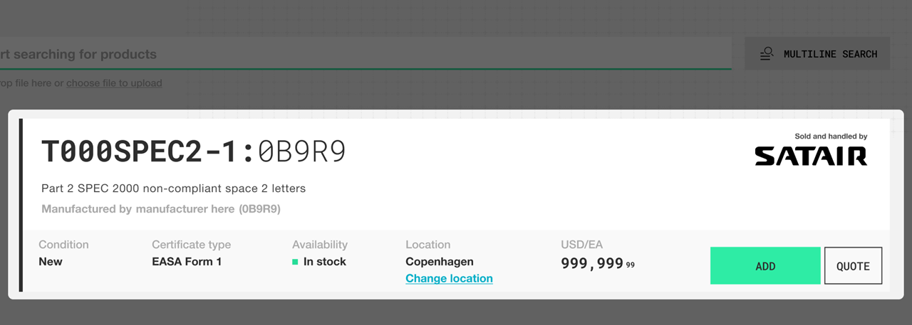The height and width of the screenshot is (325, 912).
Task: Click the green In stock indicator square
Action: pyautogui.click(x=295, y=262)
